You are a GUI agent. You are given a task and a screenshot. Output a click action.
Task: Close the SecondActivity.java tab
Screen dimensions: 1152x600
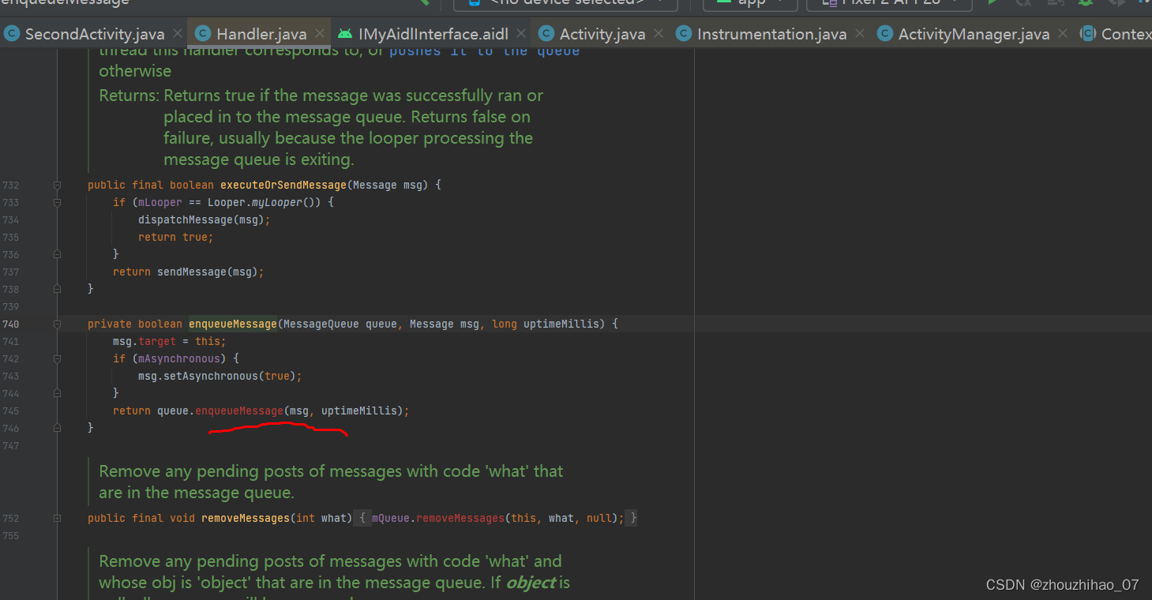tap(178, 34)
